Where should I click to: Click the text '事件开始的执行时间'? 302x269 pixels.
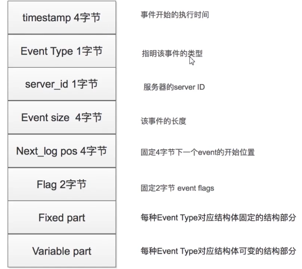[x=175, y=15]
